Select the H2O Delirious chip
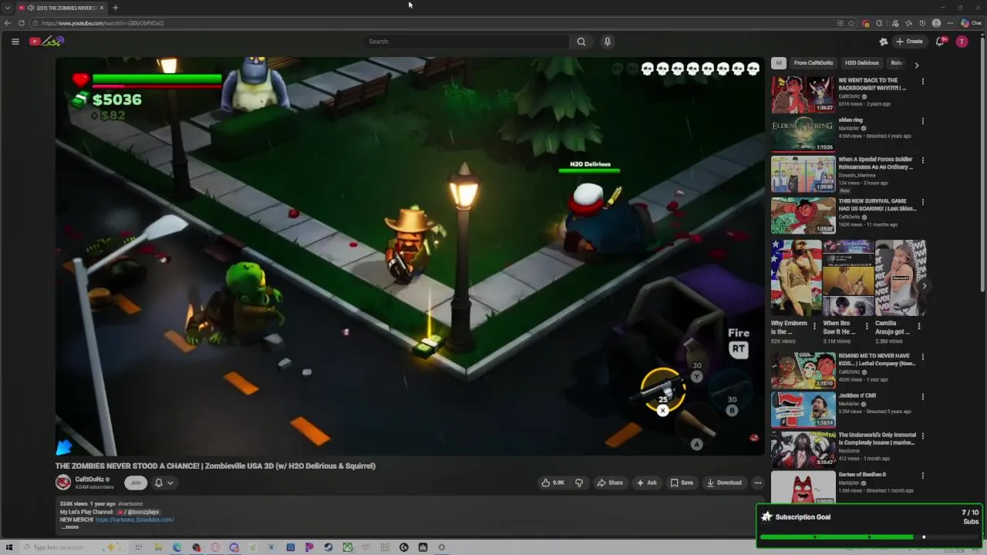 pyautogui.click(x=862, y=63)
